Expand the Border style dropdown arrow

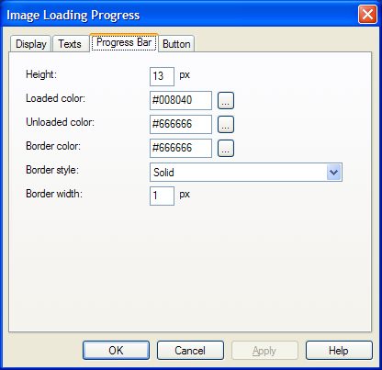pyautogui.click(x=334, y=173)
